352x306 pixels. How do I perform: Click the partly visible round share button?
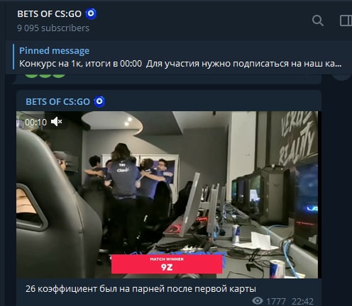341,77
